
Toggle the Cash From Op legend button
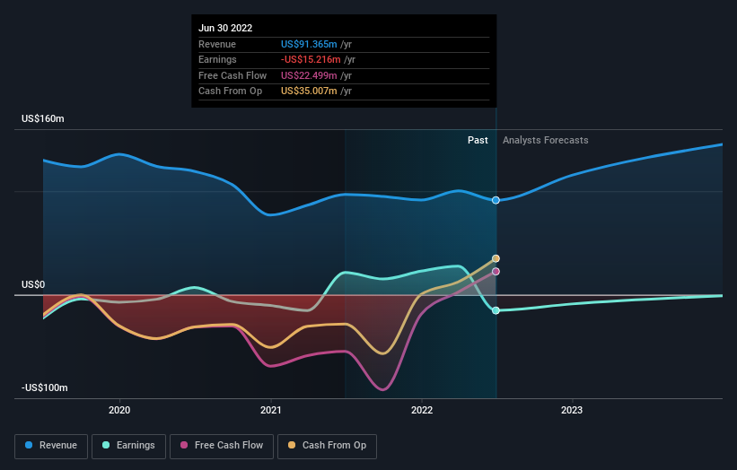coord(327,446)
